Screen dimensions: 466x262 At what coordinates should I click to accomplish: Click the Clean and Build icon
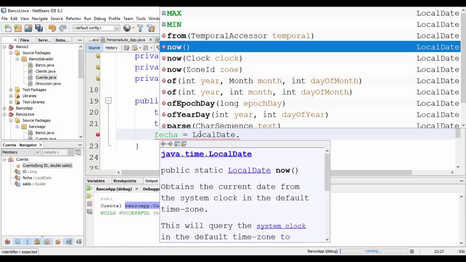tap(151, 28)
